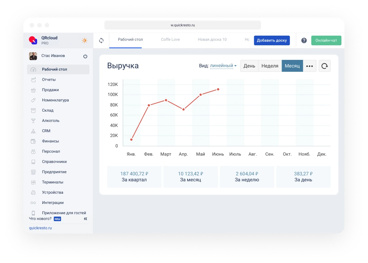This screenshot has height=263, width=368.
Task: Open the quickresto.ru link at sidebar bottom
Action: pyautogui.click(x=40, y=228)
